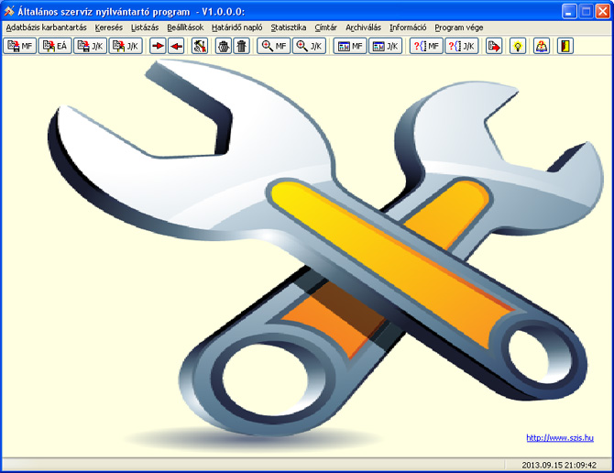Click the recycle bin toolbar icon
614x473 pixels.
[x=224, y=46]
